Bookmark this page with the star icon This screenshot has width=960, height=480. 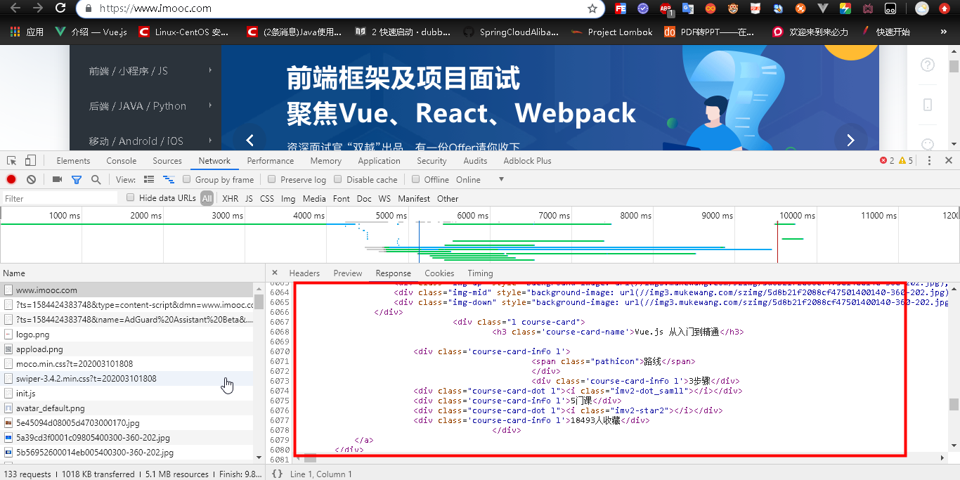pyautogui.click(x=592, y=9)
